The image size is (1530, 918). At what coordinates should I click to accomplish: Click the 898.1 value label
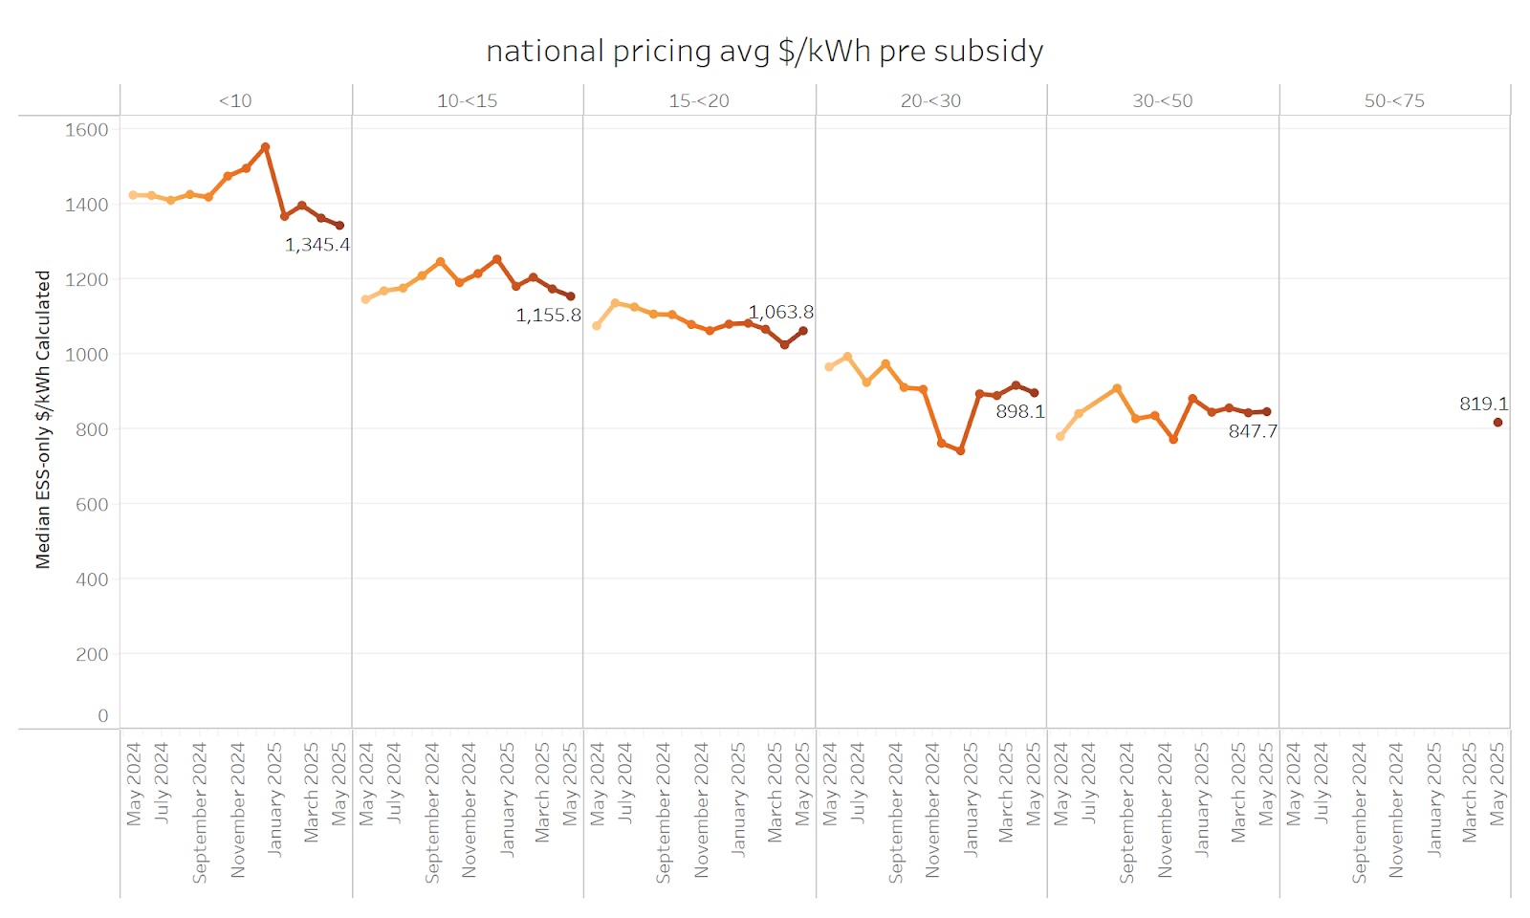(x=1020, y=411)
